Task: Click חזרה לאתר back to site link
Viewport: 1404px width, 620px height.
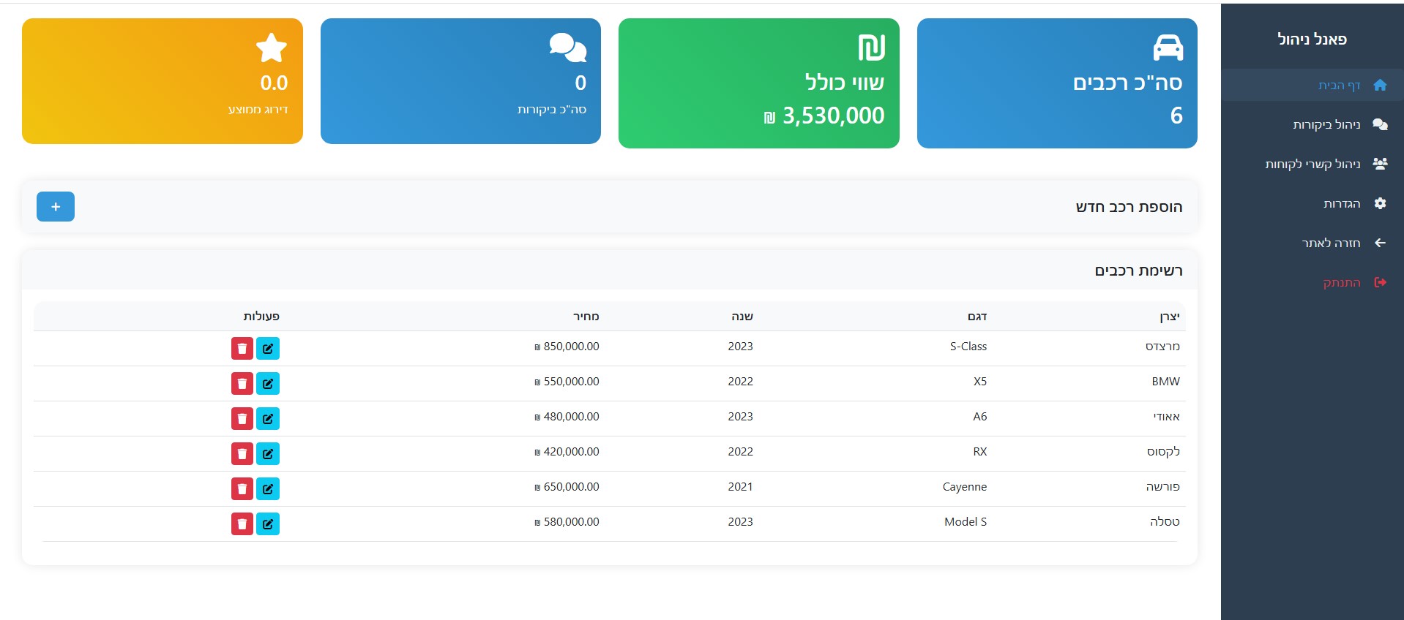Action: click(x=1331, y=243)
